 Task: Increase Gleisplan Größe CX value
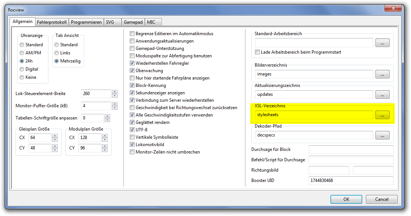(55, 136)
